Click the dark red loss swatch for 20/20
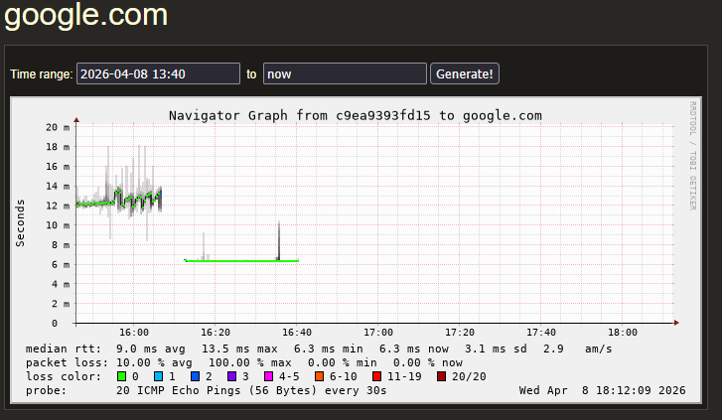This screenshot has width=722, height=420. pos(441,376)
